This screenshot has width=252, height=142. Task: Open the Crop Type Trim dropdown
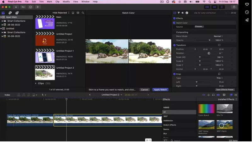click(220, 78)
